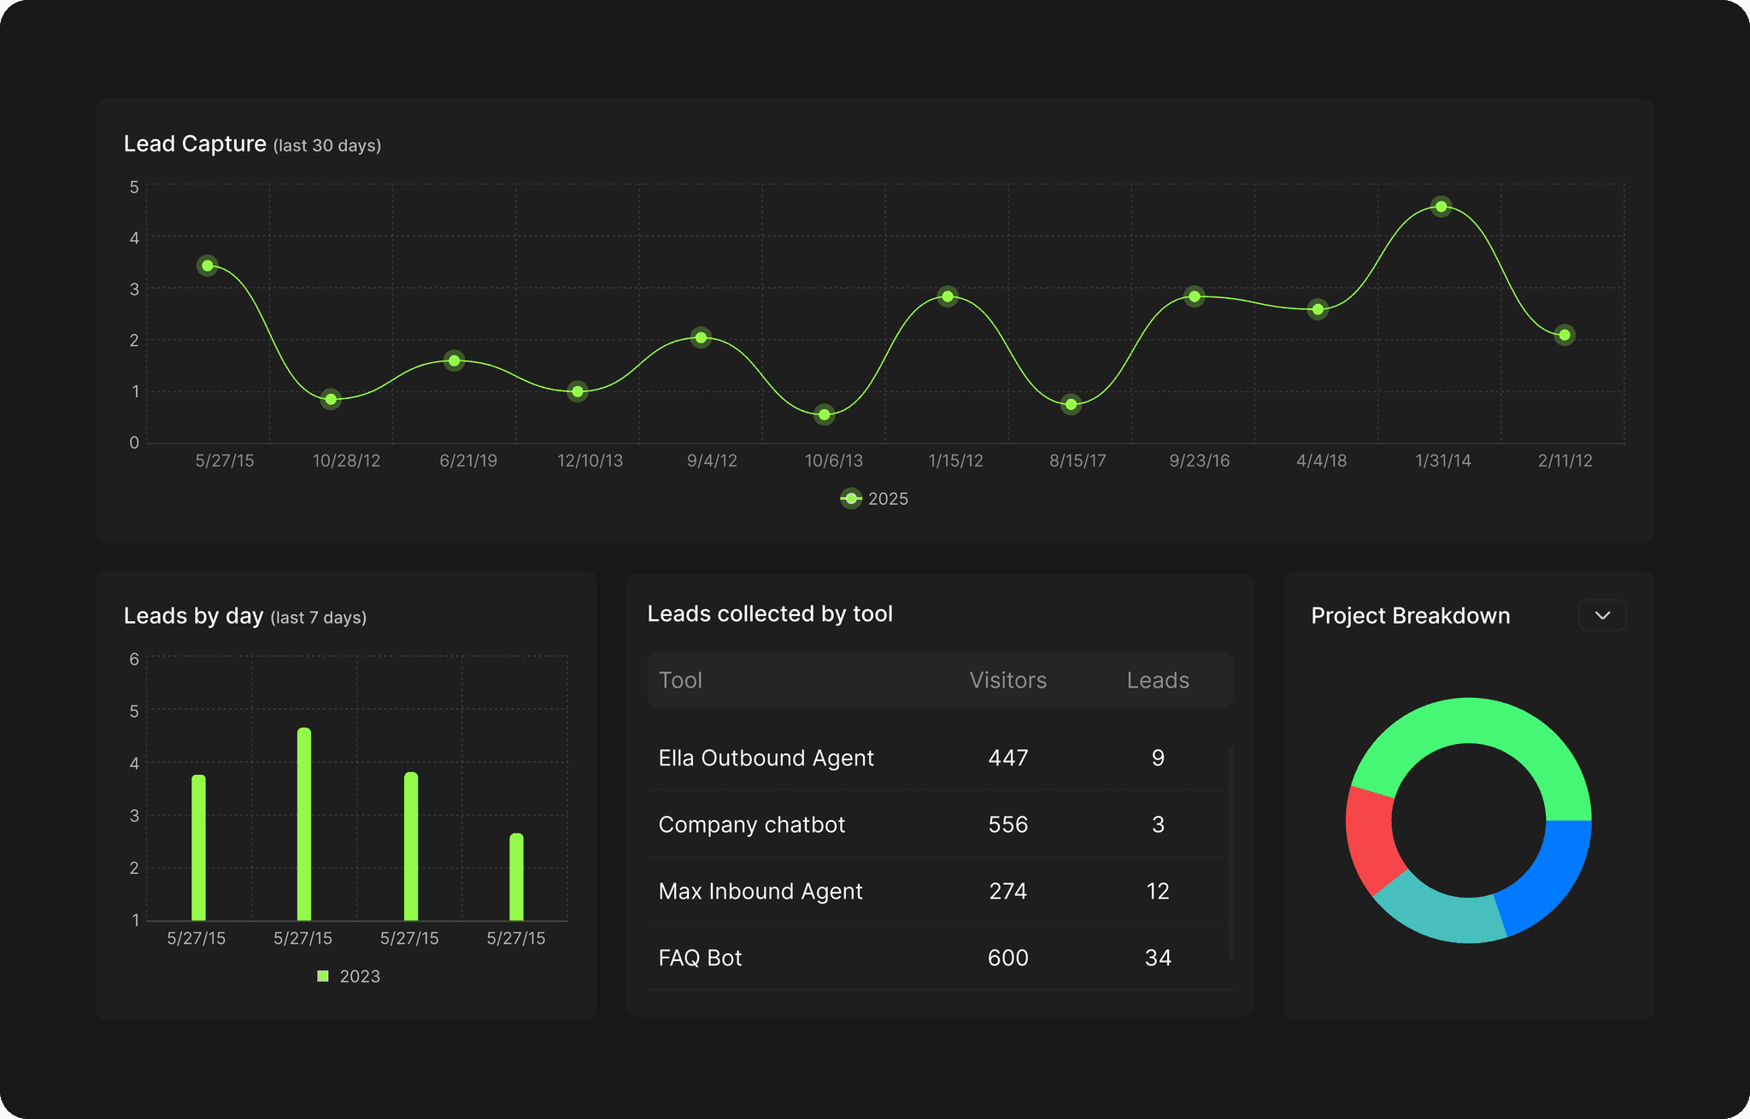Click the data point above 8/15/17
1750x1119 pixels.
coord(1071,404)
